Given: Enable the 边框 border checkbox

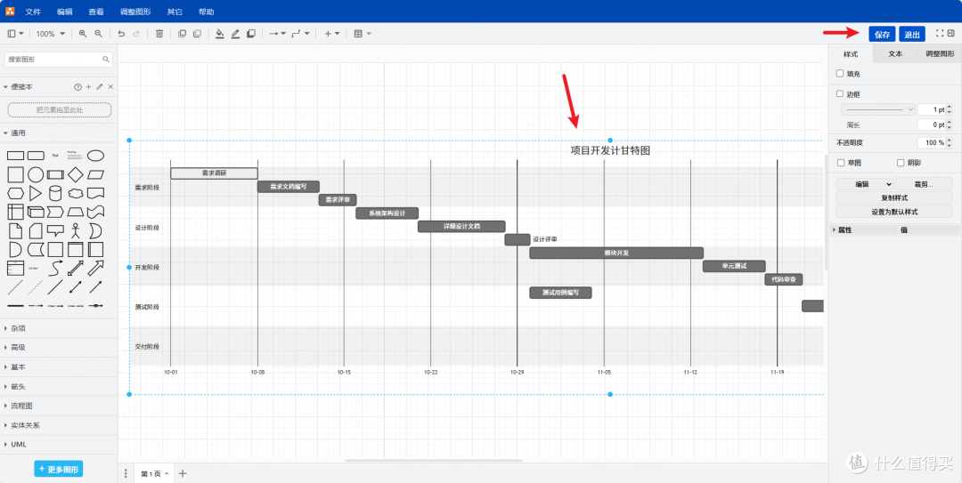Looking at the screenshot, I should coord(840,93).
